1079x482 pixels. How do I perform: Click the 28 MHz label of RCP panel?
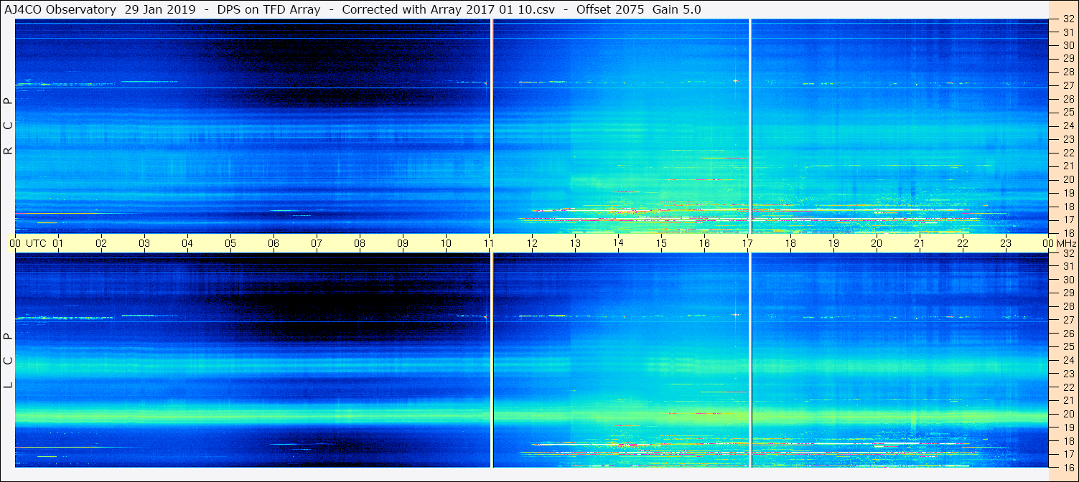[x=1068, y=72]
